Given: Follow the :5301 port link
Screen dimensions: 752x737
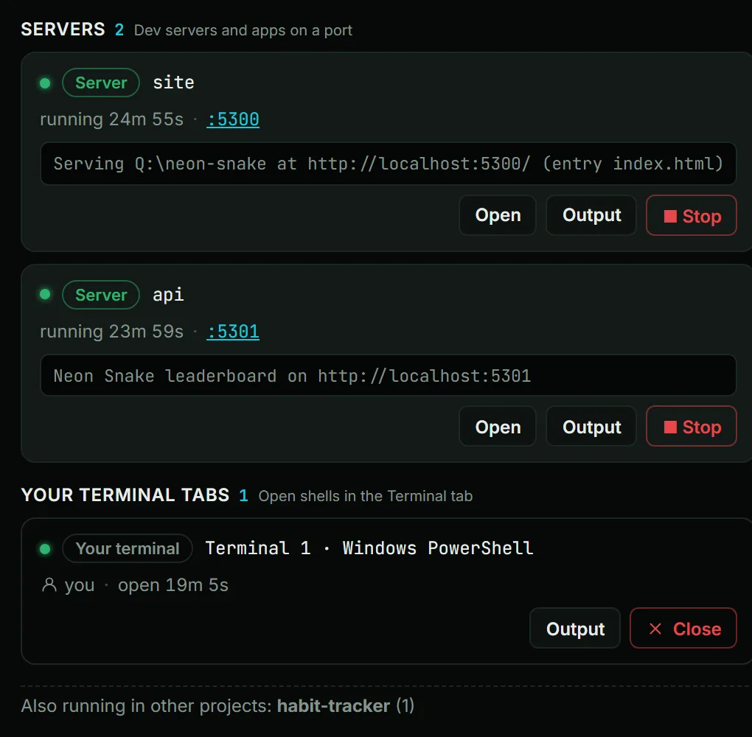Looking at the screenshot, I should tap(233, 332).
